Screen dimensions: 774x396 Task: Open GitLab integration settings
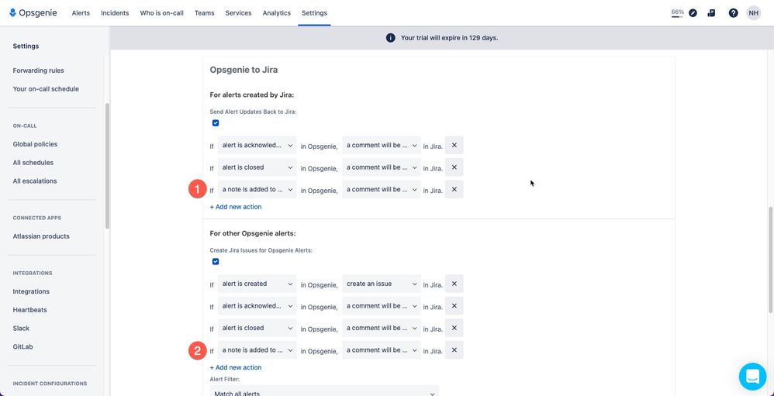coord(22,346)
